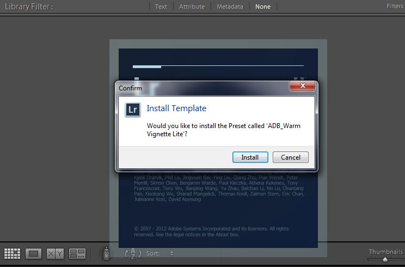
Task: Select the Attribute library filter
Action: 192,7
